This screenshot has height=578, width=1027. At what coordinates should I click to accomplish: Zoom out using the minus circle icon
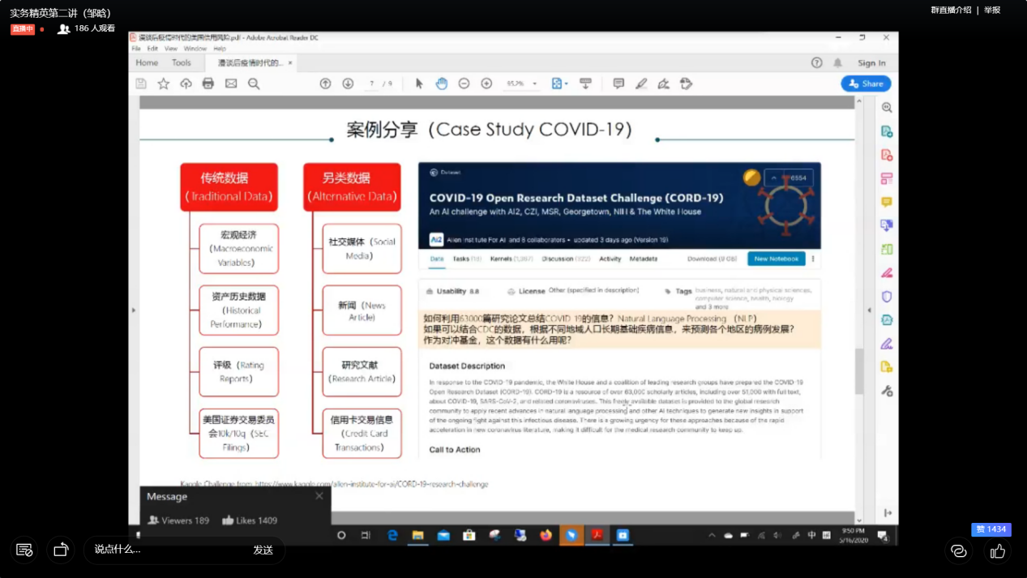click(464, 83)
